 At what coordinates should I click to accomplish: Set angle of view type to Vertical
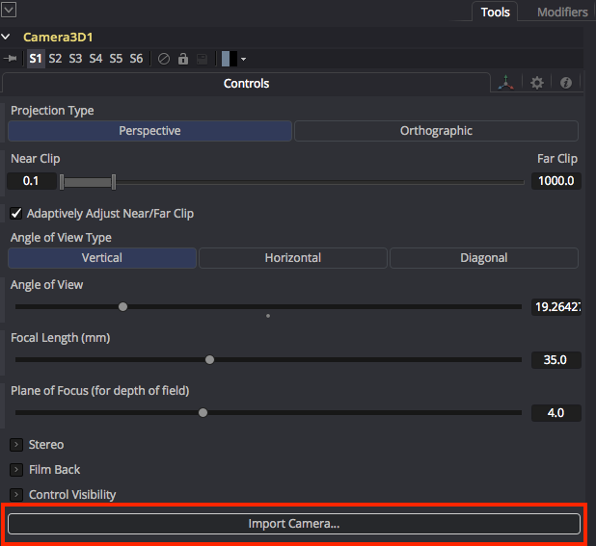click(102, 258)
